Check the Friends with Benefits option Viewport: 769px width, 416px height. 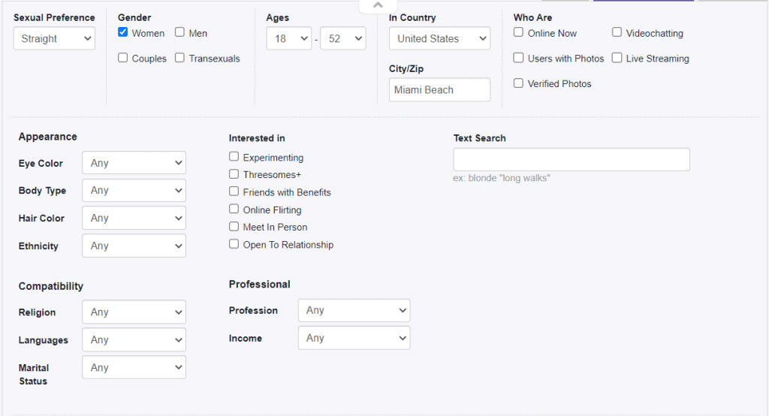(x=234, y=191)
